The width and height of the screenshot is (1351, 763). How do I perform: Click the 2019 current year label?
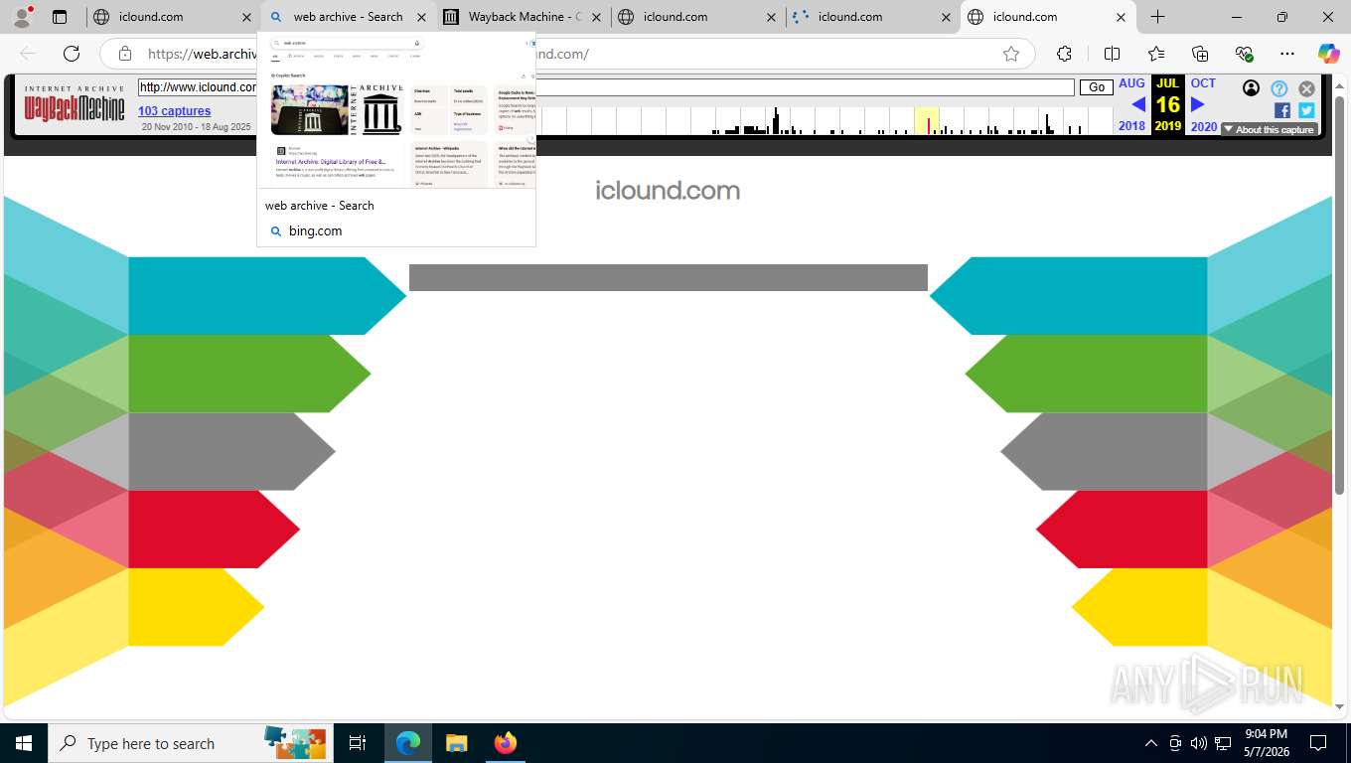click(1168, 126)
